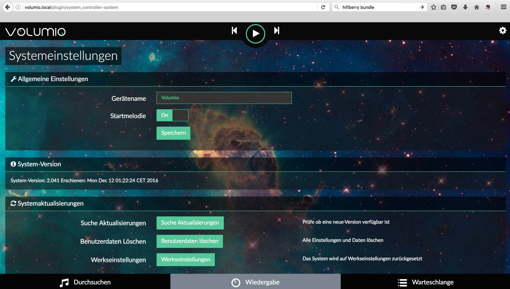This screenshot has height=289, width=510.
Task: Click the Werkseinstellungen row label
Action: 118,260
